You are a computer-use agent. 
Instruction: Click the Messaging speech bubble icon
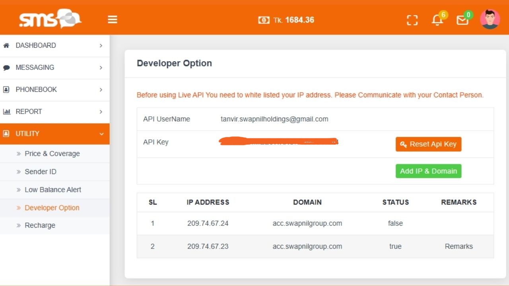click(x=6, y=68)
